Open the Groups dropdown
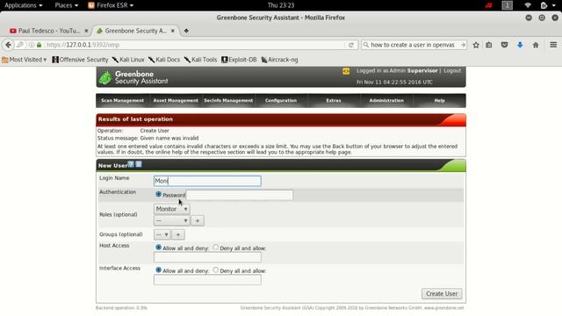The height and width of the screenshot is (316, 562). [x=162, y=234]
